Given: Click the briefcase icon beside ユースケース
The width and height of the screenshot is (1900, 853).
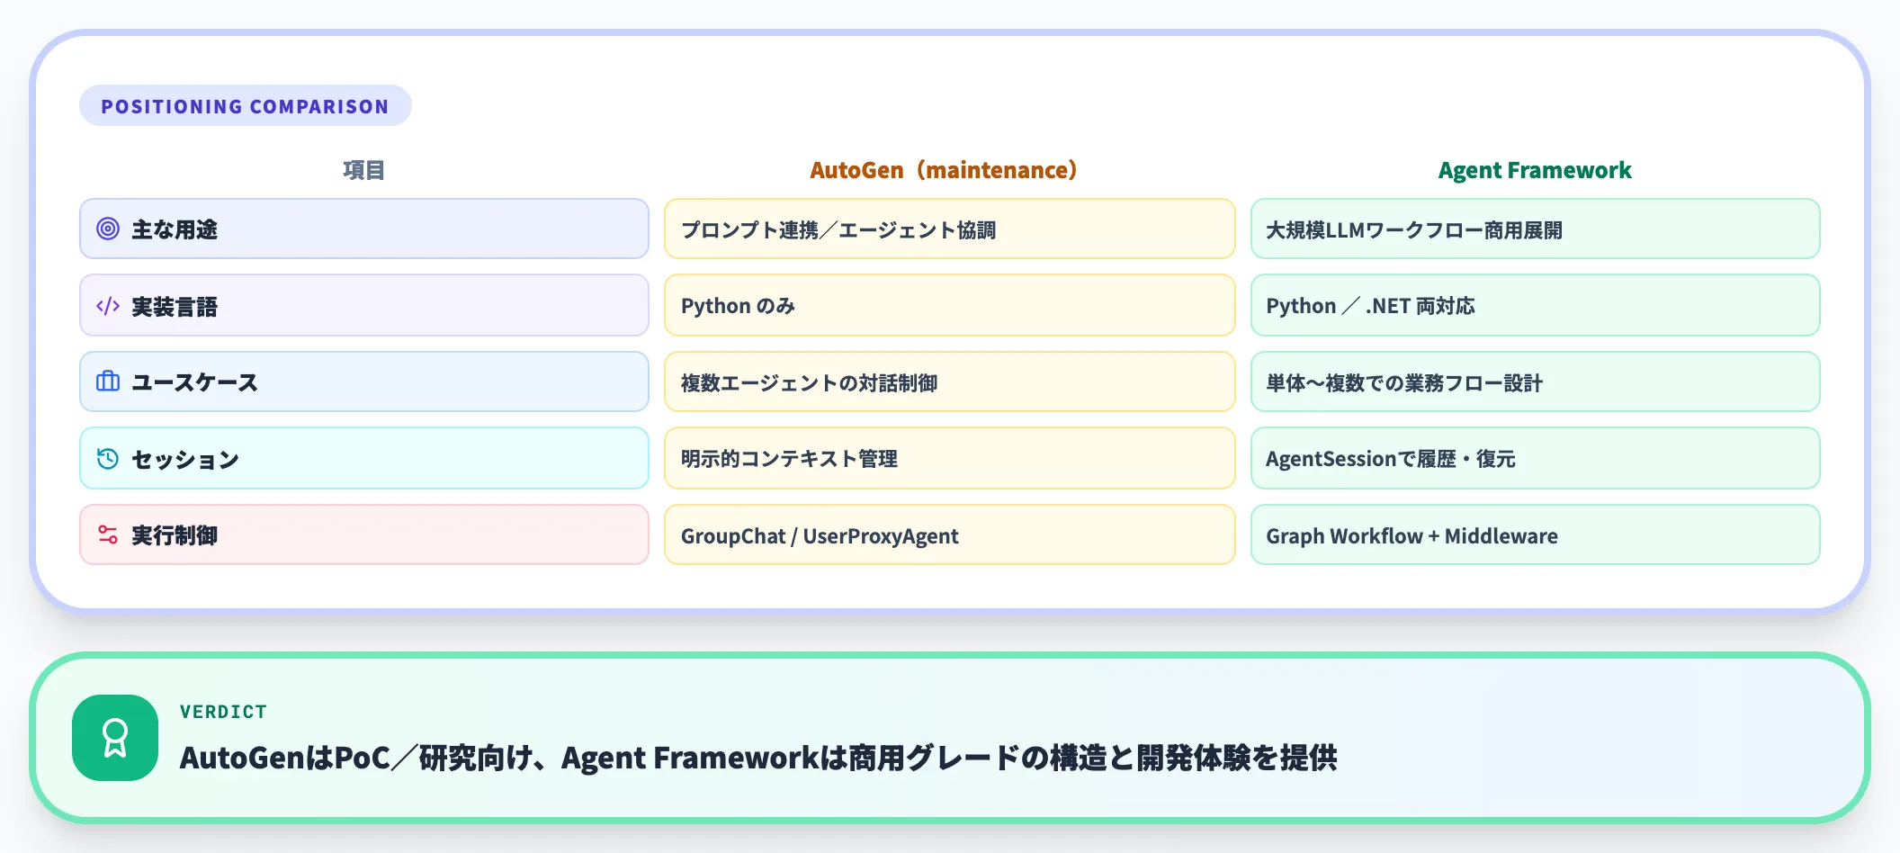Looking at the screenshot, I should [x=108, y=382].
